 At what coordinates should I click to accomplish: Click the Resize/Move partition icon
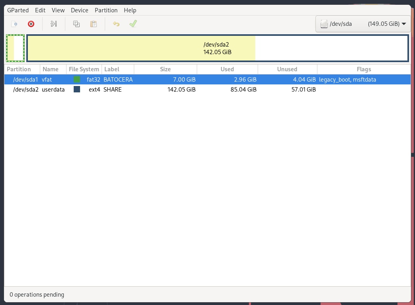pyautogui.click(x=54, y=24)
